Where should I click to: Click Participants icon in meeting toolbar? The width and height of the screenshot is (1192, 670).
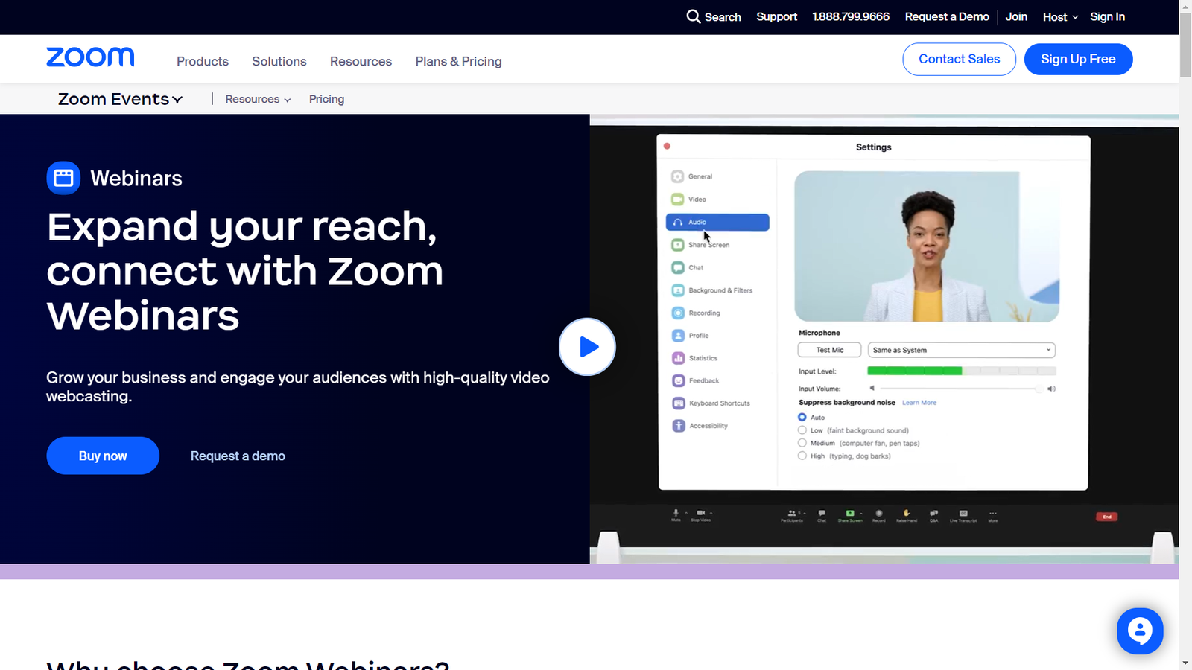point(792,513)
